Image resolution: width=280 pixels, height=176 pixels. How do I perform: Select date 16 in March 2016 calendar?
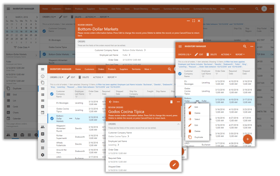click(21, 31)
